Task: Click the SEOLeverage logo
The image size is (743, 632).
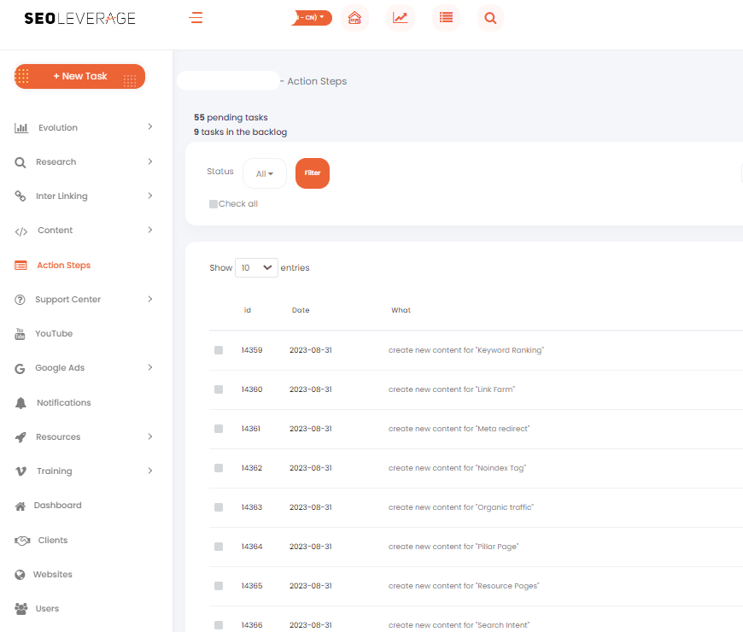Action: 79,18
